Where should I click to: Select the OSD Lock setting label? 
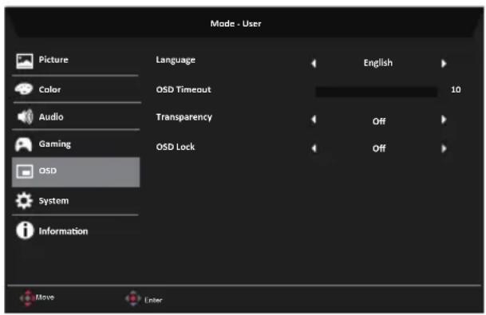[x=176, y=147]
